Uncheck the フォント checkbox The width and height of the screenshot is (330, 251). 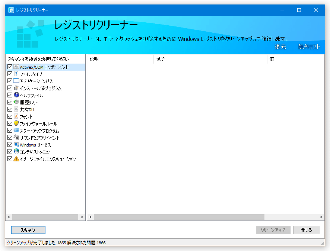[10, 116]
